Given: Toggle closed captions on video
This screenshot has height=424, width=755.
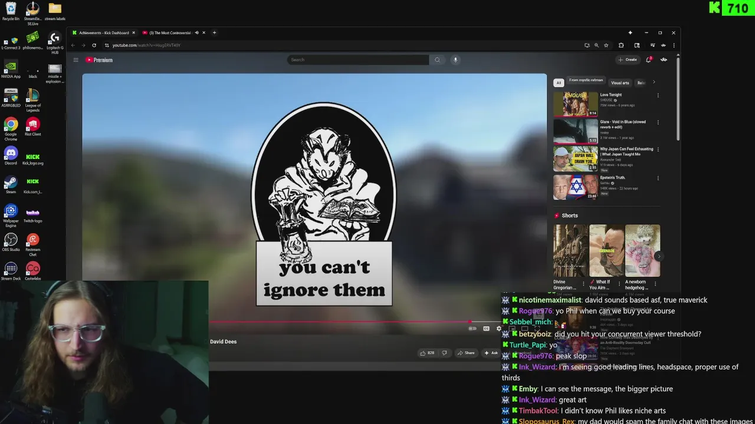Looking at the screenshot, I should [x=486, y=329].
